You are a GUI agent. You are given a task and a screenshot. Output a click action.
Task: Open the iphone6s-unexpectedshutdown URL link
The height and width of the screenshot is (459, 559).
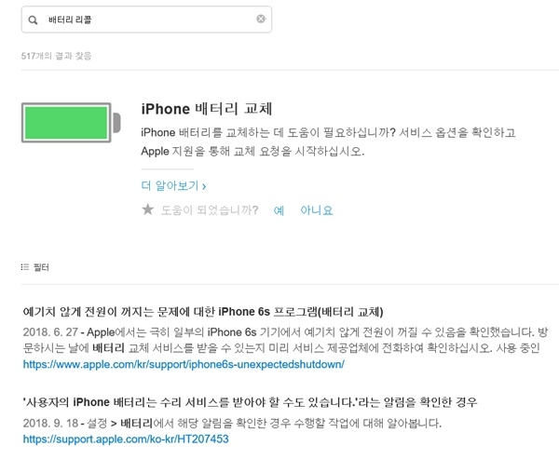[x=184, y=364]
